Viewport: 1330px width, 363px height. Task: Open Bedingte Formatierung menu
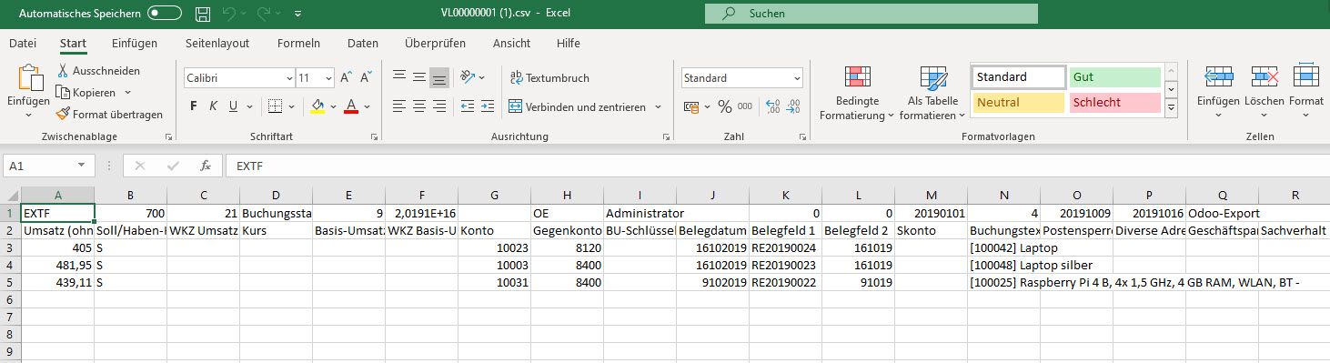click(x=857, y=94)
